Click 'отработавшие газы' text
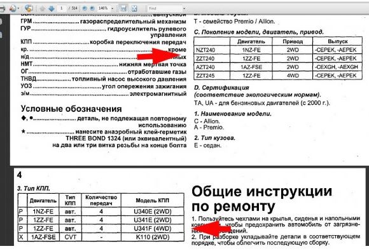The height and width of the screenshot is (251, 369). click(157, 72)
